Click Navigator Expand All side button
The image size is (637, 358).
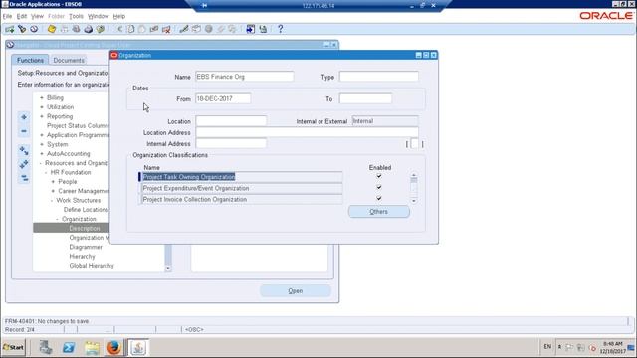(x=24, y=164)
